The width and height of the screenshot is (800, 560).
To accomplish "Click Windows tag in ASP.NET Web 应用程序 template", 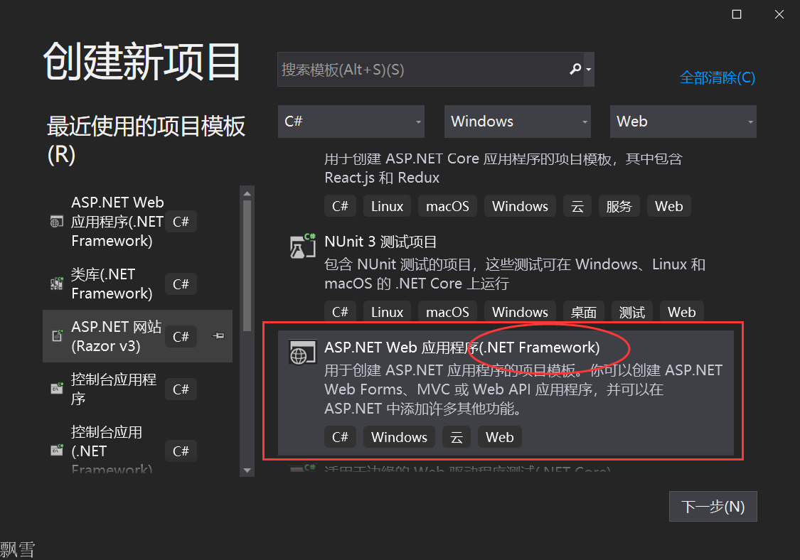I will [x=399, y=437].
